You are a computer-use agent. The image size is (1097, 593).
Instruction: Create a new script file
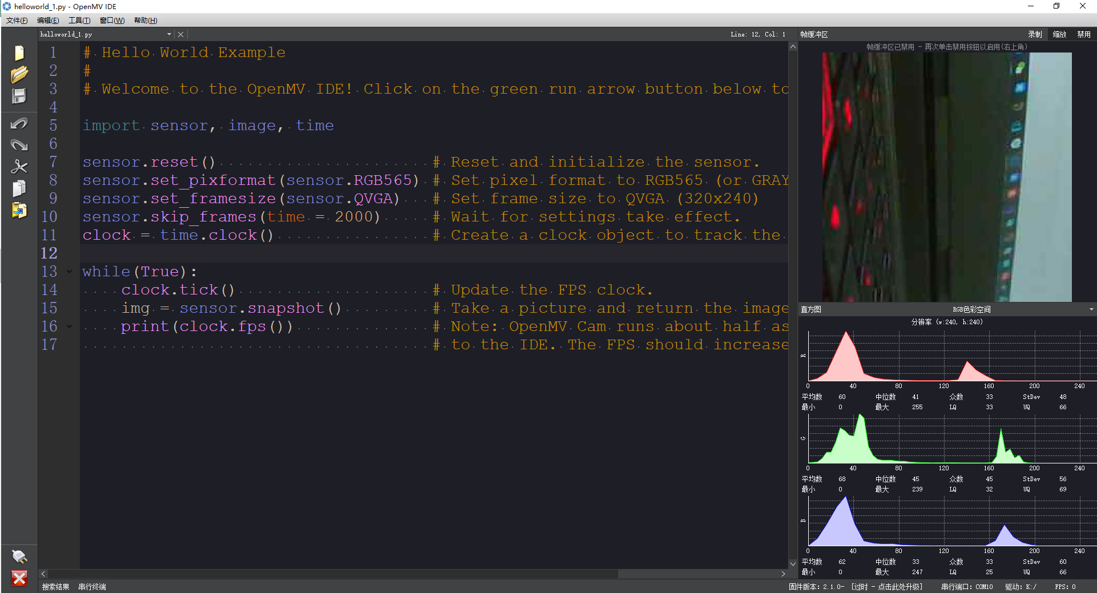tap(19, 53)
